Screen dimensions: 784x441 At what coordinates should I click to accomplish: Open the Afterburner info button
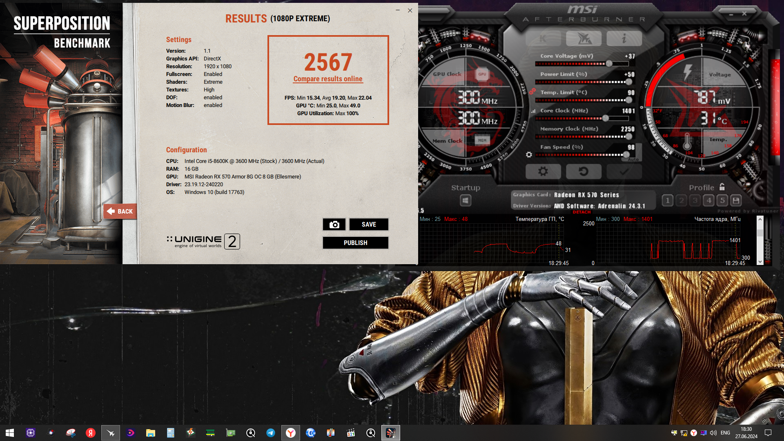tap(624, 39)
